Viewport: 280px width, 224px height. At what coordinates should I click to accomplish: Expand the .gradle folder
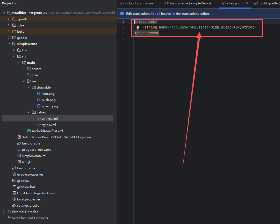coord(9,19)
